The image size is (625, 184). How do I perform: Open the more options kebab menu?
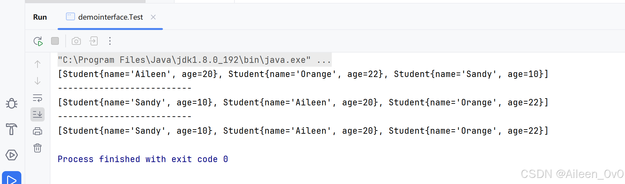coord(110,41)
